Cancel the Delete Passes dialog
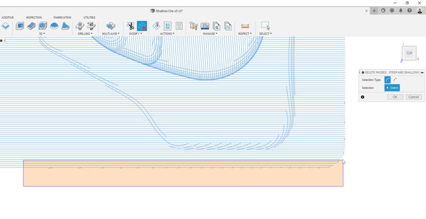This screenshot has width=426, height=219. pyautogui.click(x=414, y=97)
